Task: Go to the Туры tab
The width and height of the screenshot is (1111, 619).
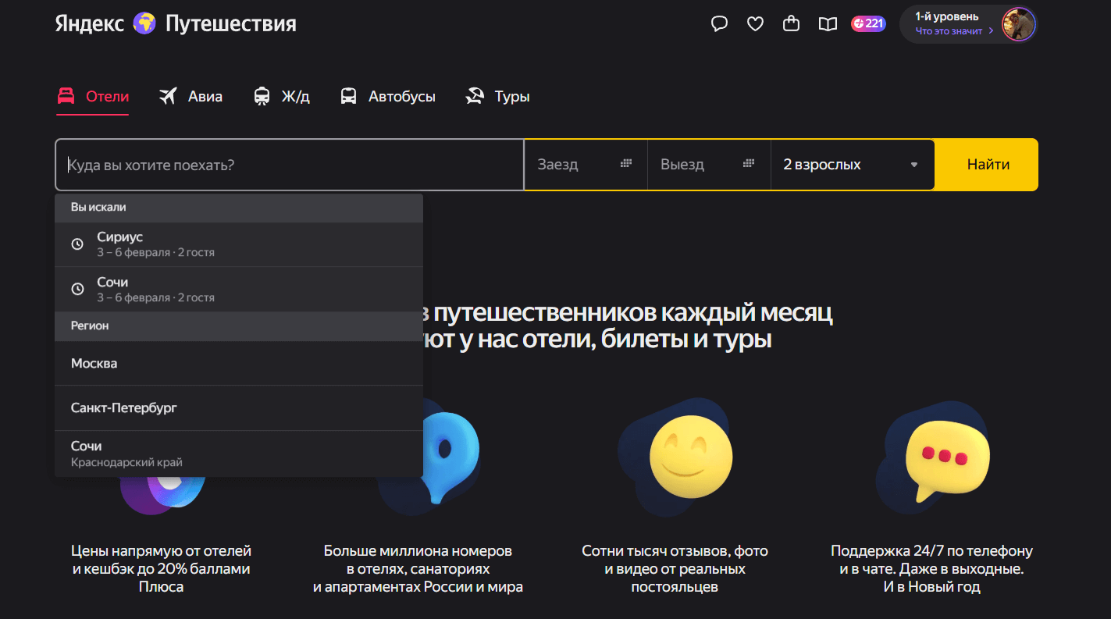Action: point(497,97)
